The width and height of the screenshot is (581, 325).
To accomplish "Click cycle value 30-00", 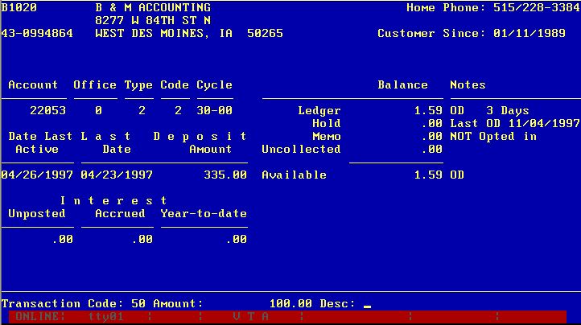I will tap(215, 110).
